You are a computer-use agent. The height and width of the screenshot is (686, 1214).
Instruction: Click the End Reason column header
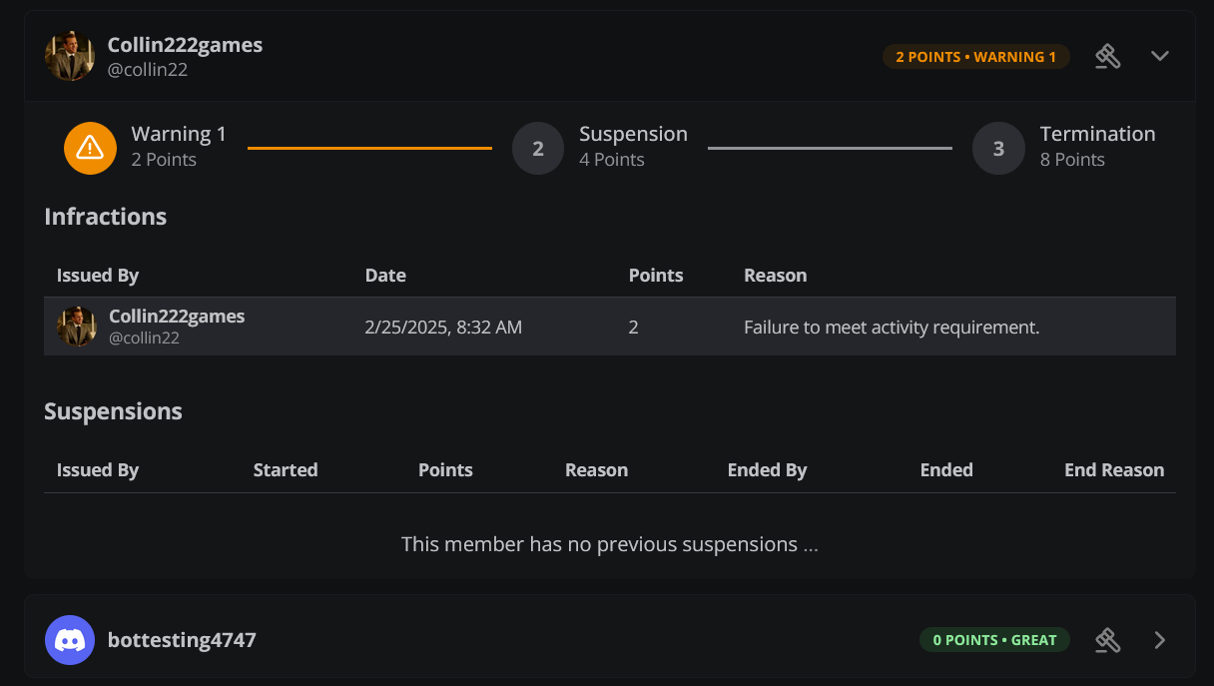tap(1114, 470)
